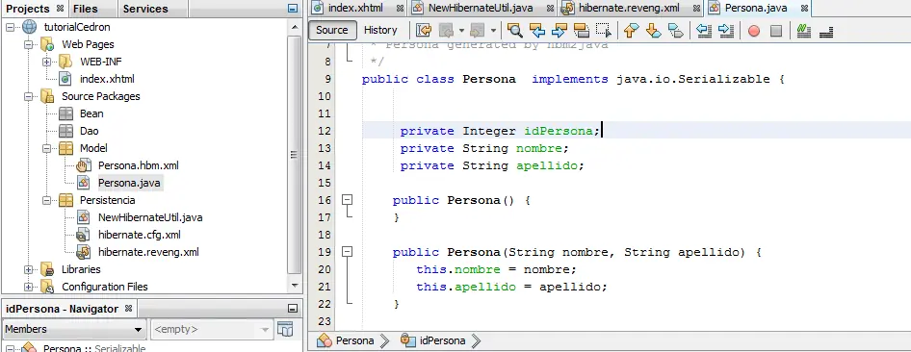
Task: Select Persona.java in project tree
Action: [129, 184]
